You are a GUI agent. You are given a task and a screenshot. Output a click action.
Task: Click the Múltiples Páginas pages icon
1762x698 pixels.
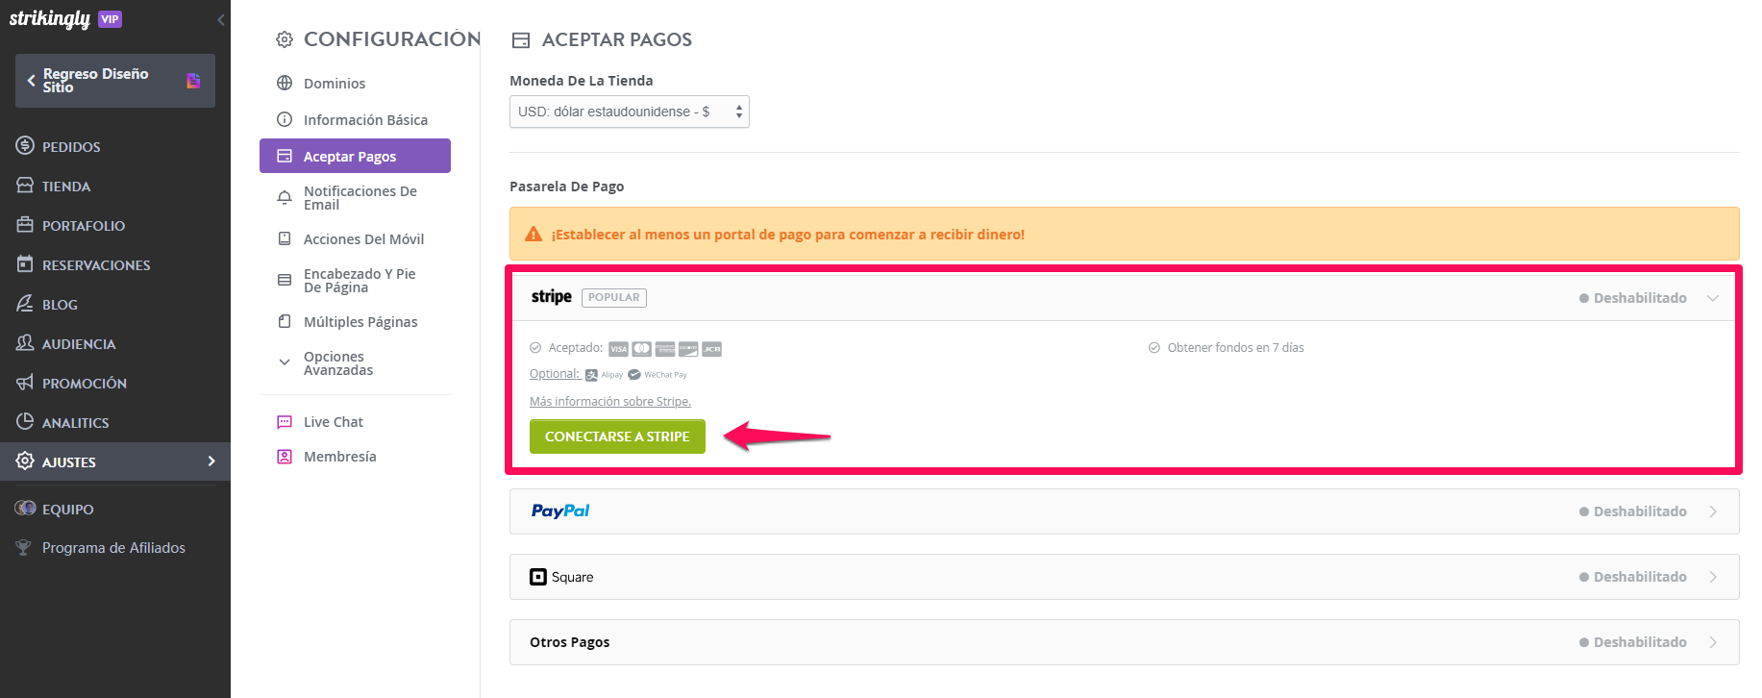(x=285, y=321)
